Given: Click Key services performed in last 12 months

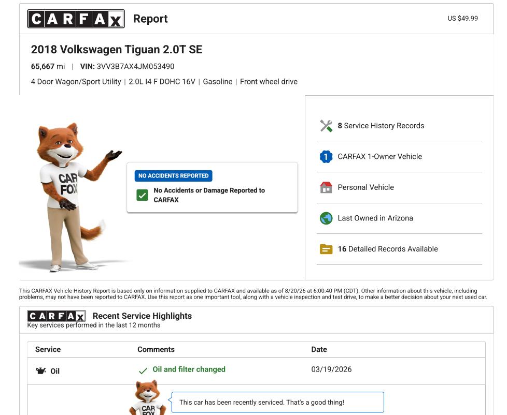Looking at the screenshot, I should pyautogui.click(x=94, y=325).
